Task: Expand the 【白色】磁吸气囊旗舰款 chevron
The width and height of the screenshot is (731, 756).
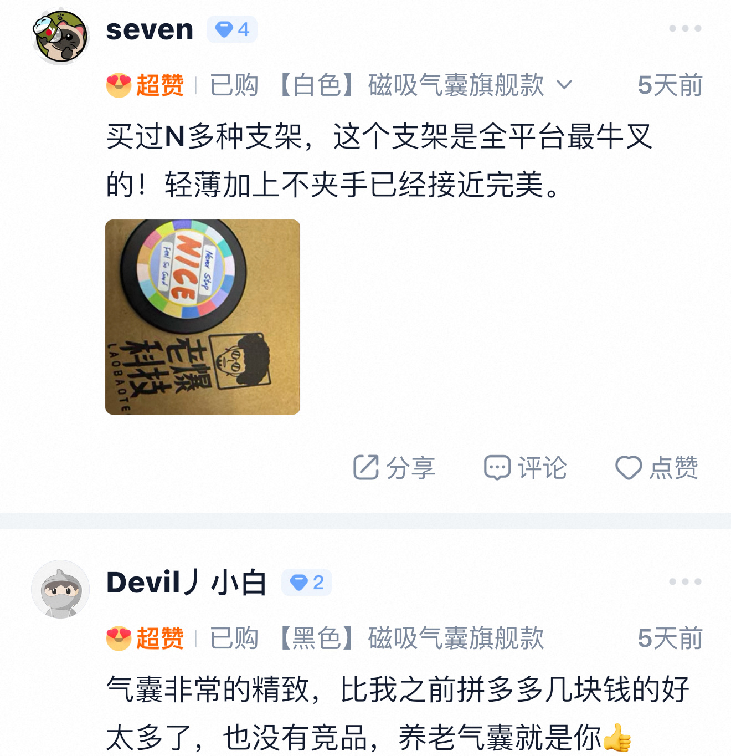Action: (x=564, y=85)
